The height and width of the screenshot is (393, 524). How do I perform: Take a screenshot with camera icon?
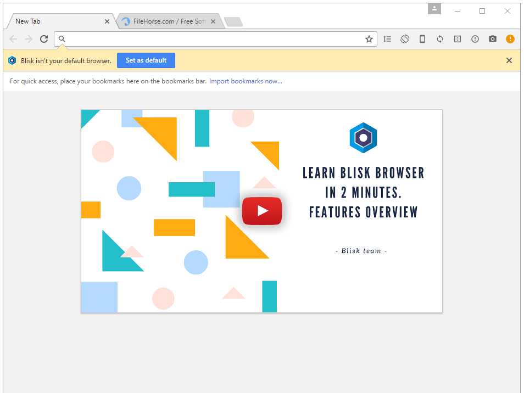(493, 39)
